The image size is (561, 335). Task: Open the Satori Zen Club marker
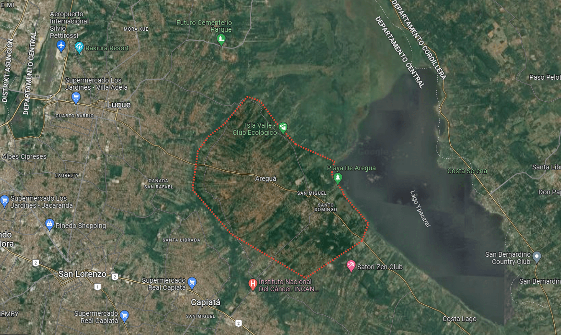point(351,266)
